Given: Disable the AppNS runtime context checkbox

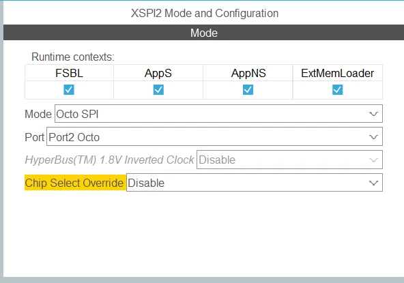Looking at the screenshot, I should [x=248, y=90].
